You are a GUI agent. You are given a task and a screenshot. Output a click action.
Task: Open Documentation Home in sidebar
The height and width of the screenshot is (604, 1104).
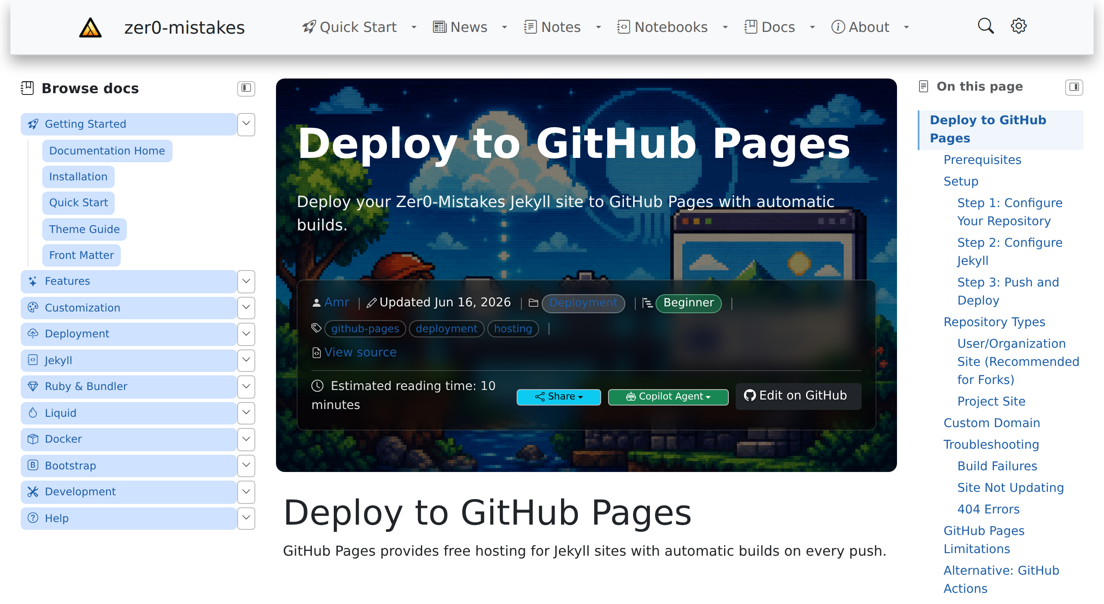(x=107, y=151)
